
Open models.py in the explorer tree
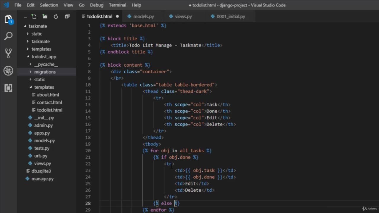pos(44,141)
